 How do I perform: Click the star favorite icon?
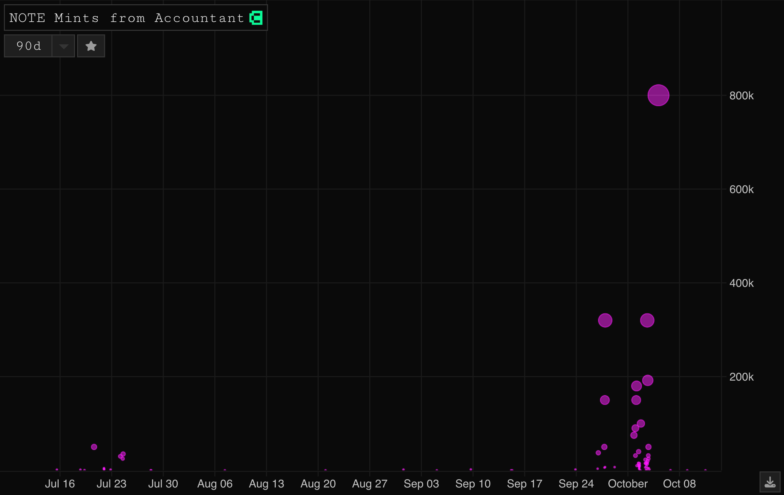(x=91, y=46)
